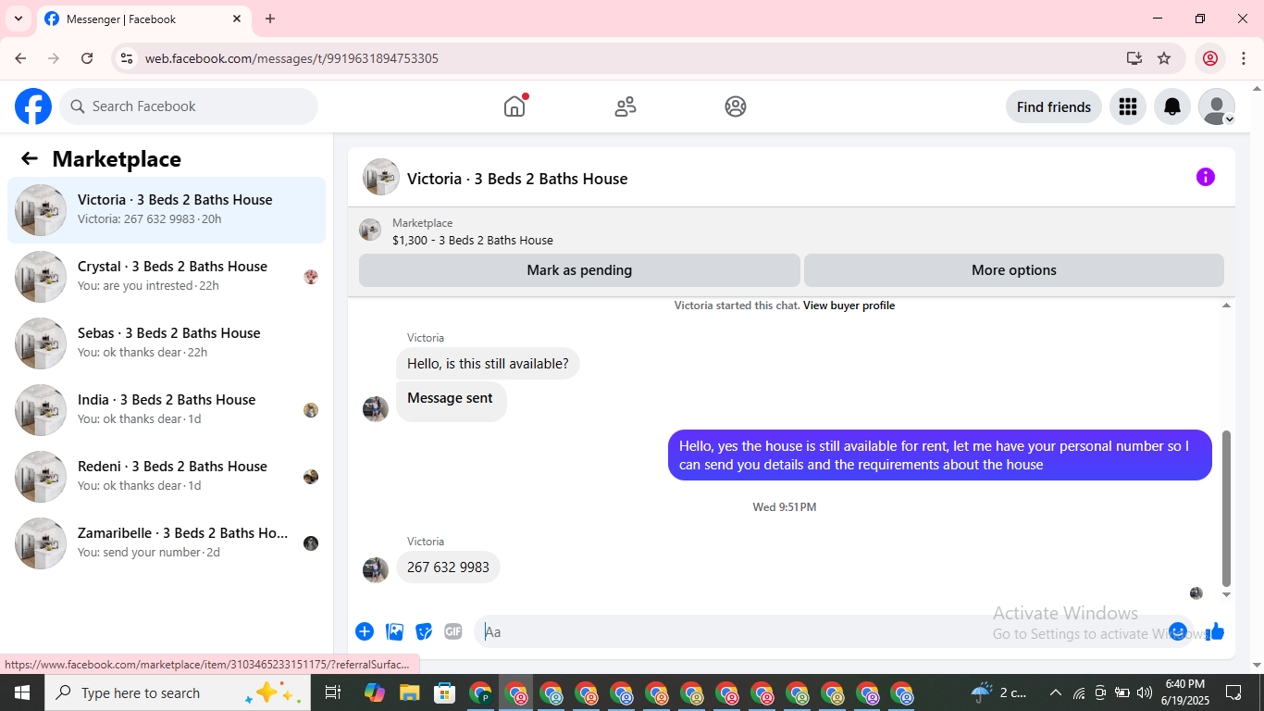Click the chat message scrollbar thumb
Viewport: 1264px width, 711px height.
tap(1227, 508)
